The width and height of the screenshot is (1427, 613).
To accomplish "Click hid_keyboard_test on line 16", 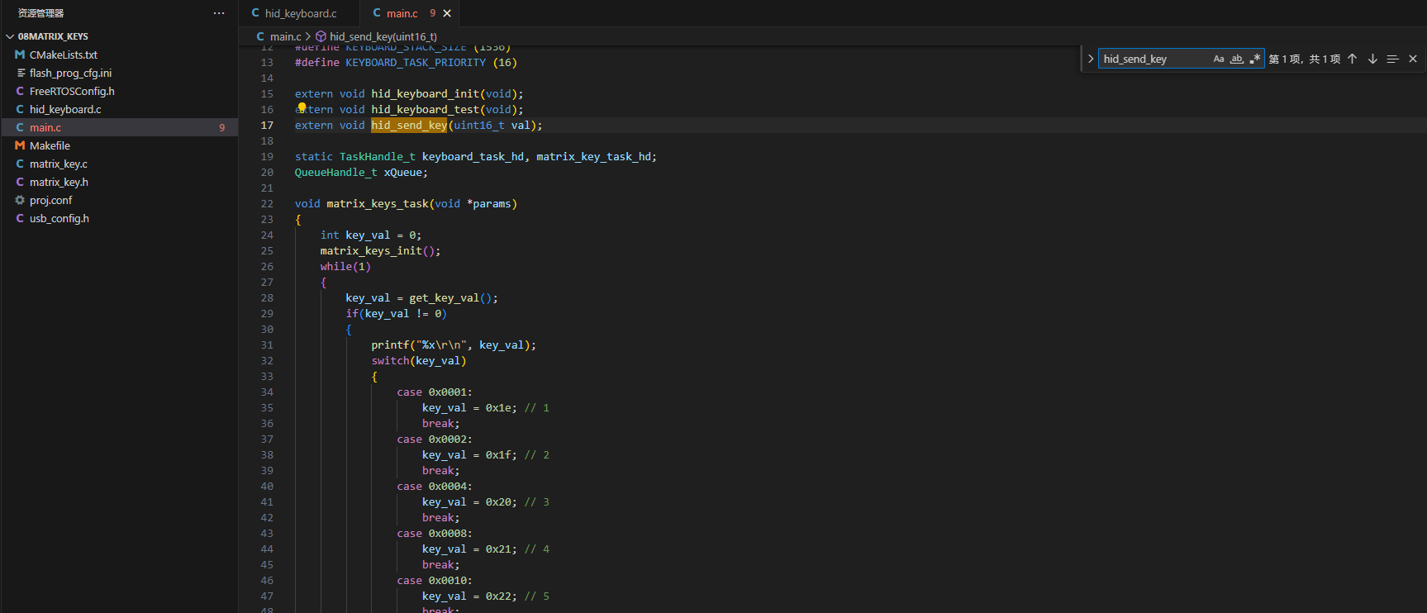I will pyautogui.click(x=426, y=110).
